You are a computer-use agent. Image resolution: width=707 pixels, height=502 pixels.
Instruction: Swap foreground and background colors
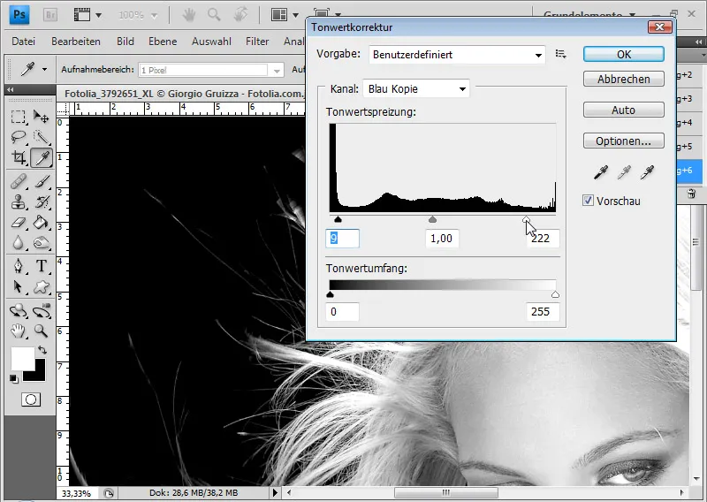pyautogui.click(x=42, y=350)
